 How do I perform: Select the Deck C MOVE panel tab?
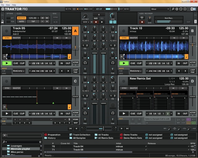click(x=4, y=119)
